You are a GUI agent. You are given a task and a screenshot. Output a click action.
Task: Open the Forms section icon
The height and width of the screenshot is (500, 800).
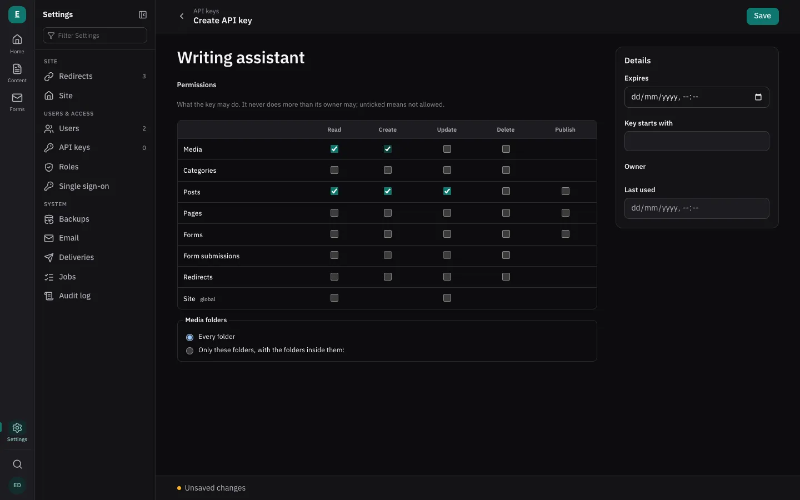(x=17, y=102)
